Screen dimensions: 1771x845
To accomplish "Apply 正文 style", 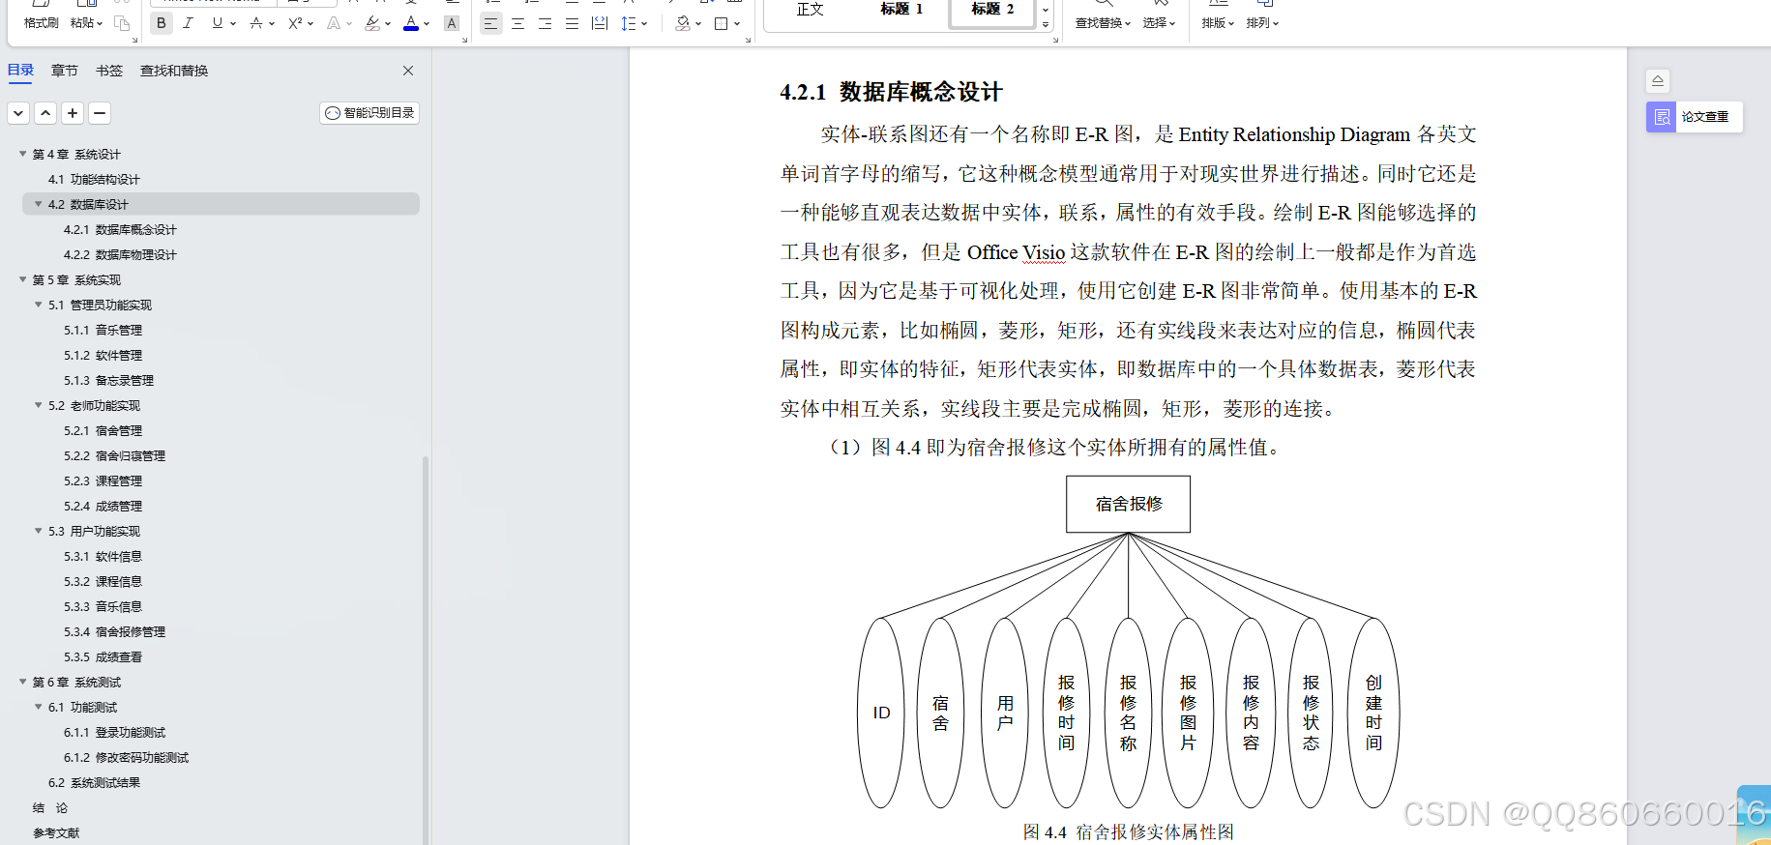I will (810, 10).
